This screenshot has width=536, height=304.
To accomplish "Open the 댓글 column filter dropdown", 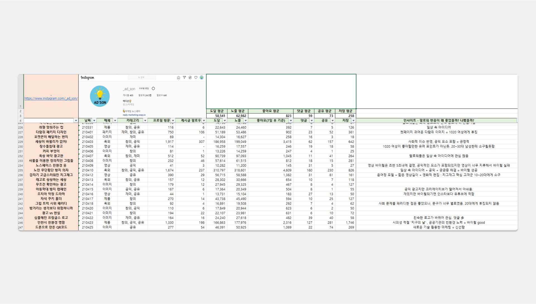I will [312, 121].
